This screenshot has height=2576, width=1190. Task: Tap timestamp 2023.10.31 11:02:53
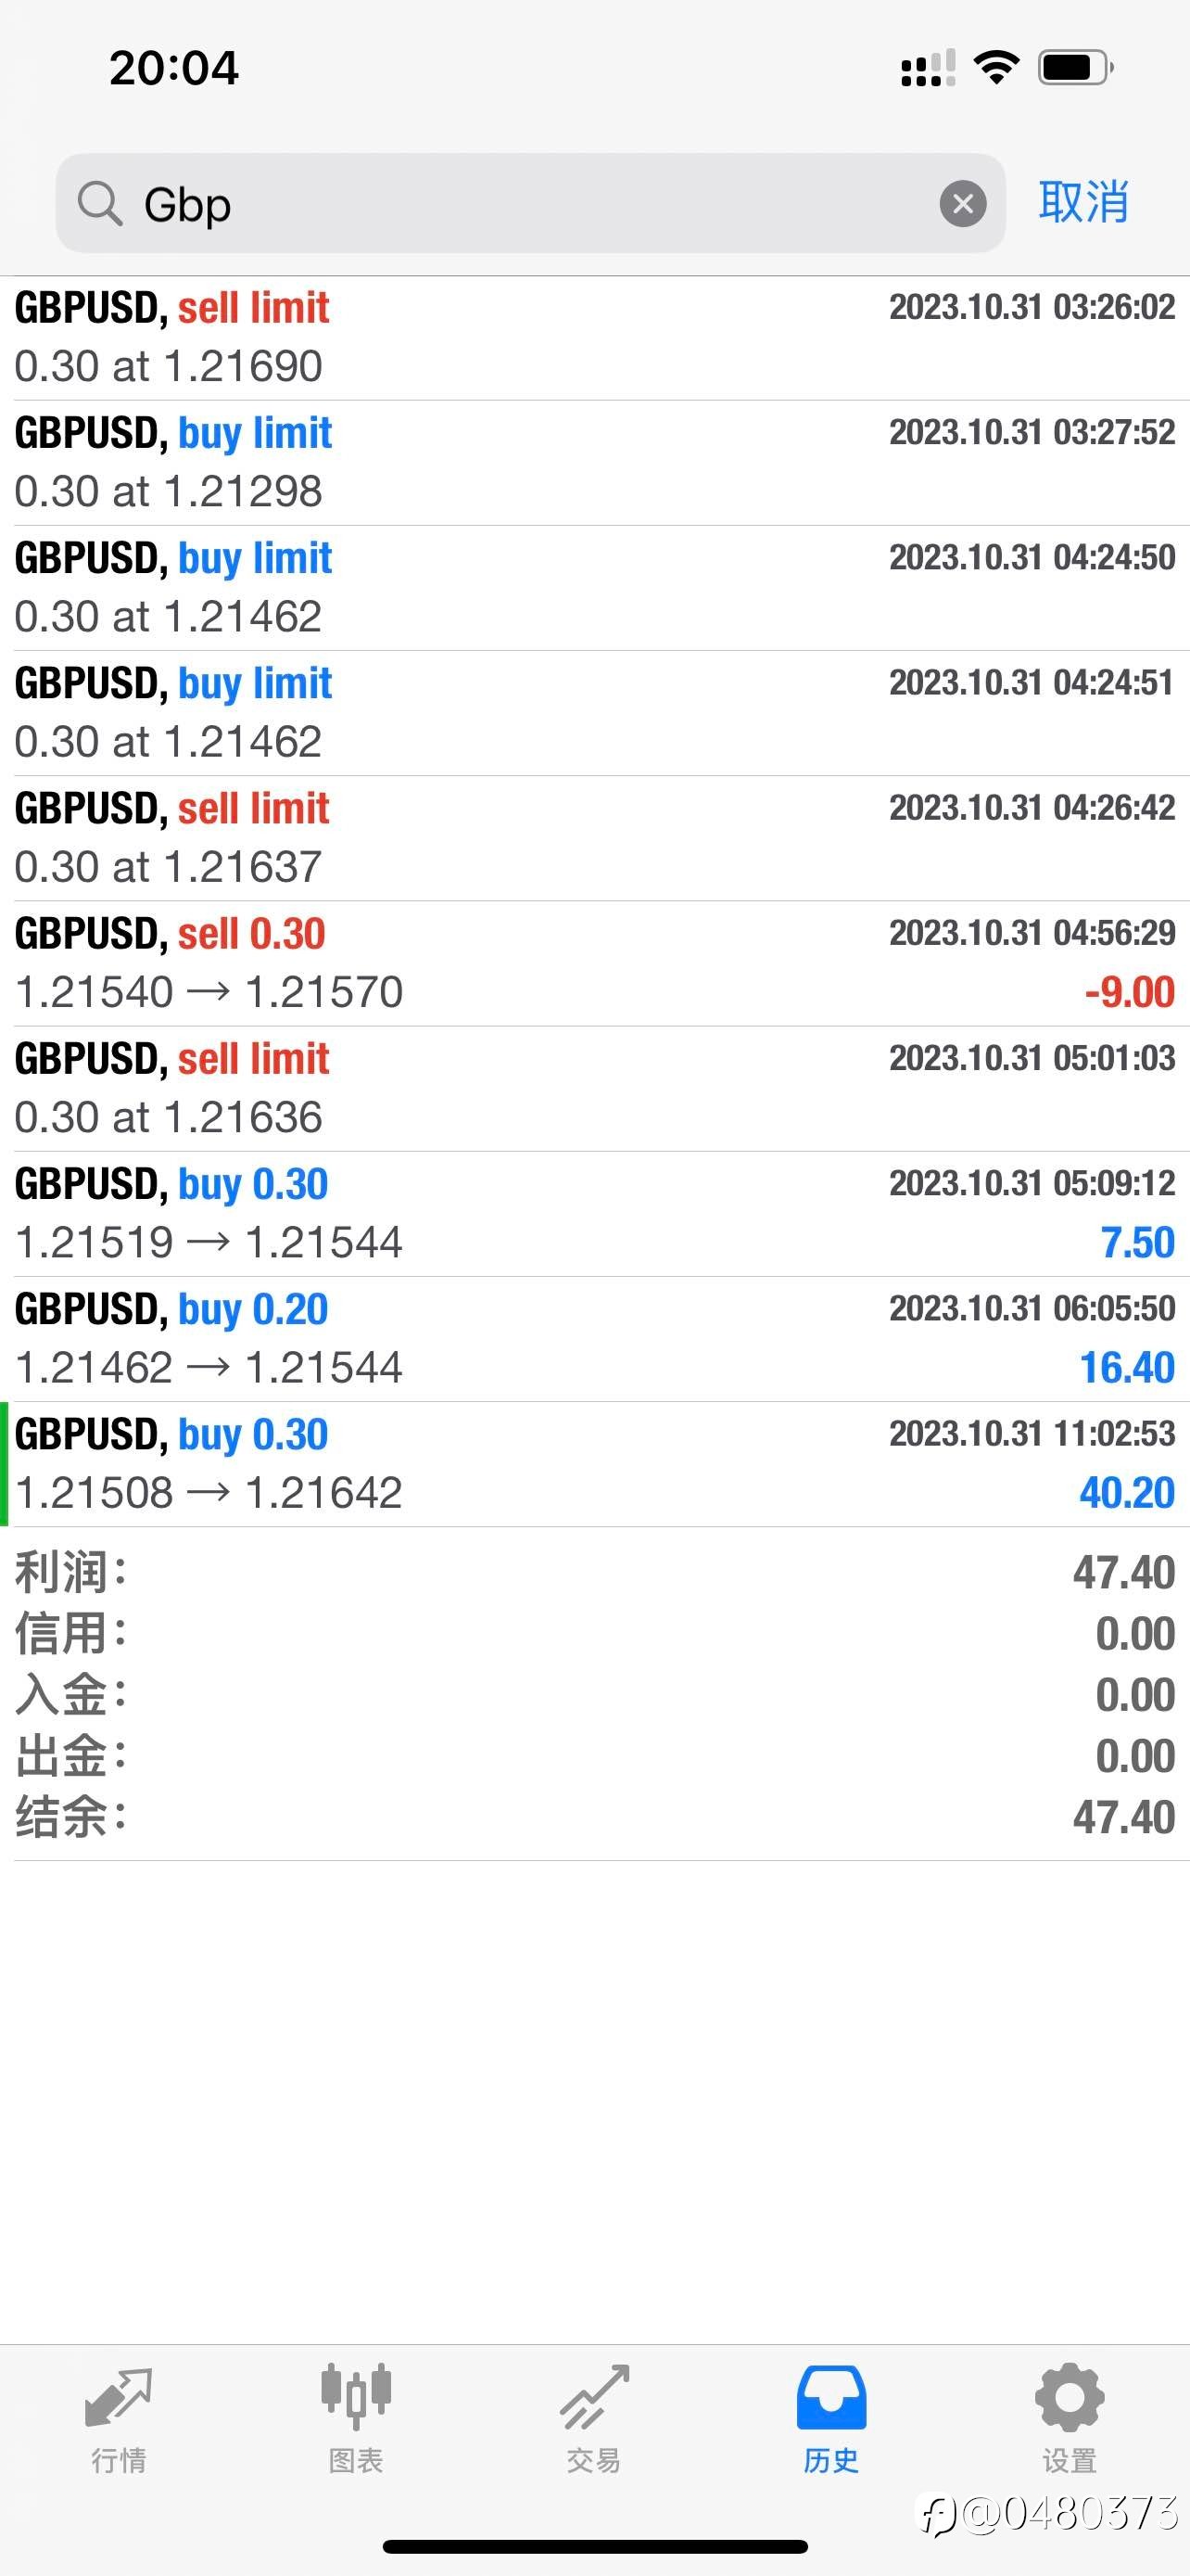(x=1032, y=1433)
